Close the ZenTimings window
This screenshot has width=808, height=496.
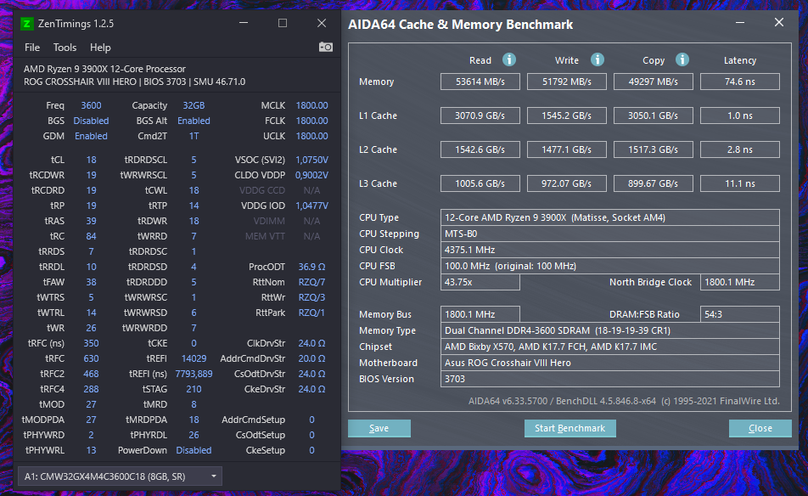pyautogui.click(x=322, y=23)
